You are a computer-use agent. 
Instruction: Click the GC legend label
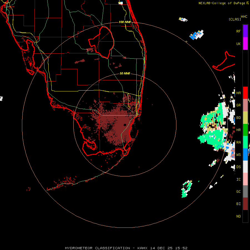click(238, 191)
